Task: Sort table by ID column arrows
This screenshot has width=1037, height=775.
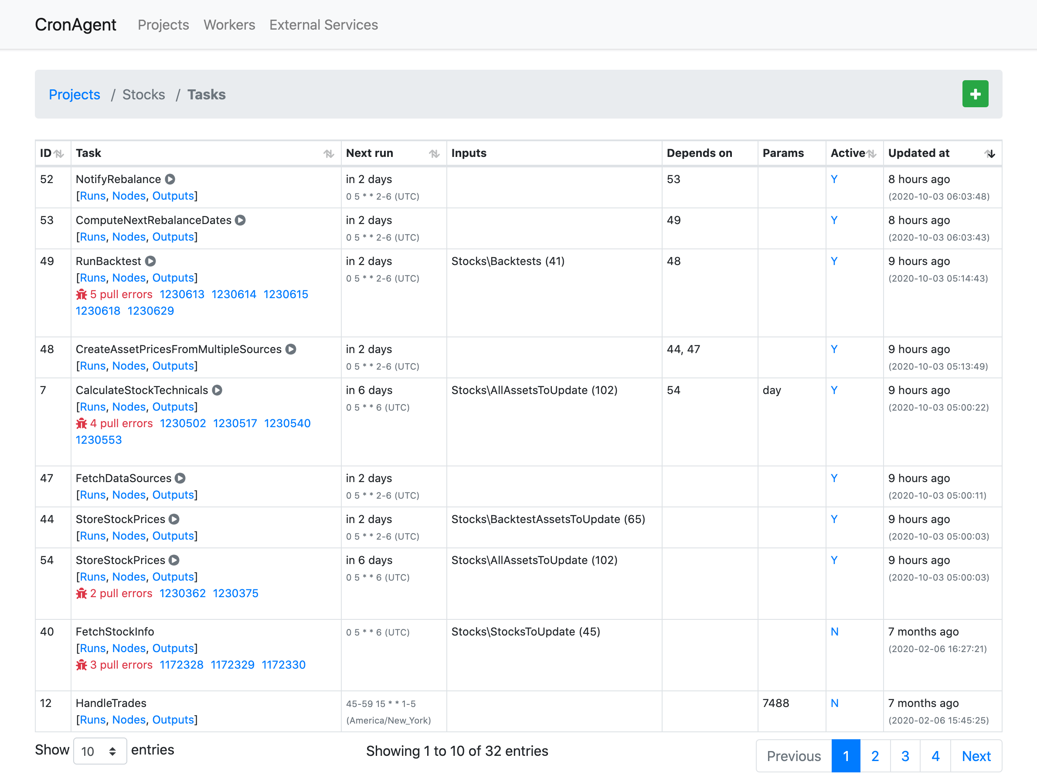Action: point(58,154)
